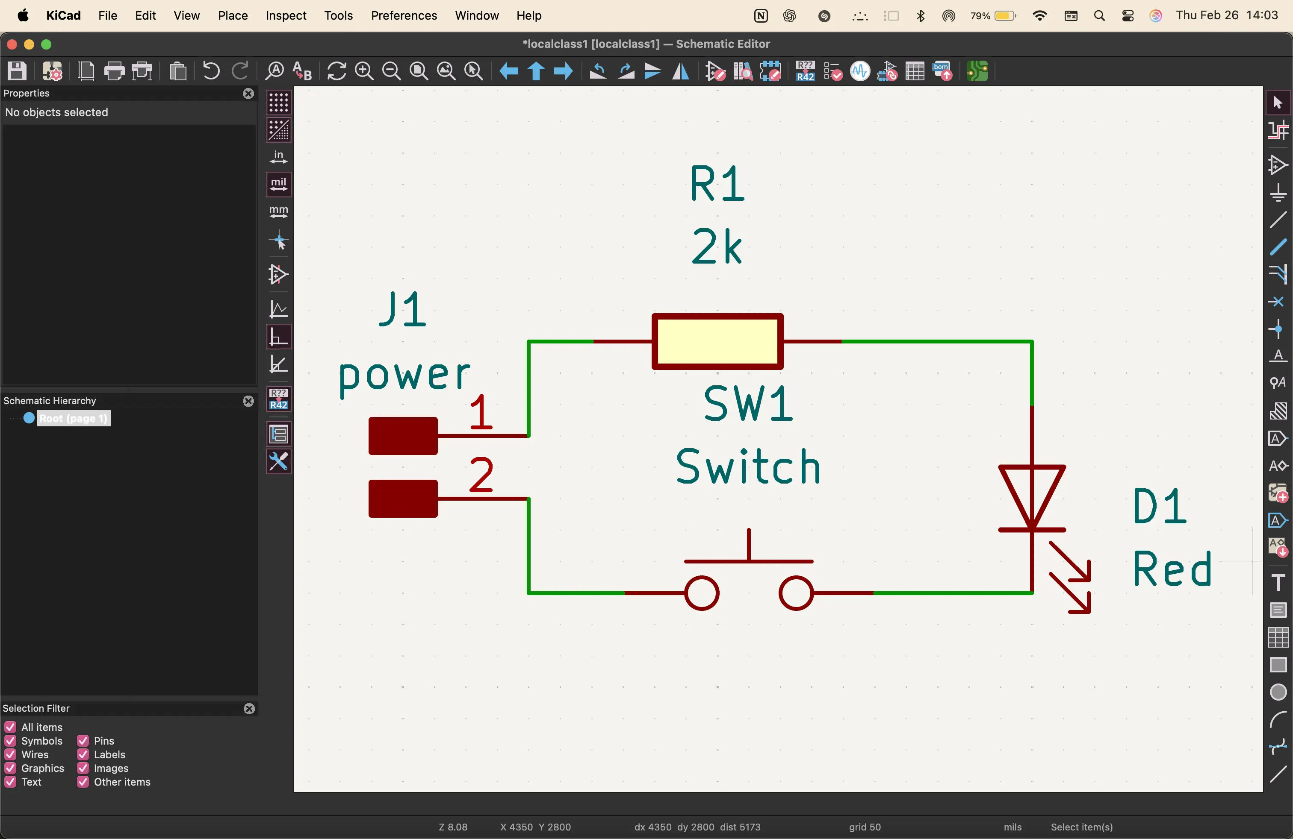Open the Place menu
The height and width of the screenshot is (839, 1293).
click(x=233, y=15)
